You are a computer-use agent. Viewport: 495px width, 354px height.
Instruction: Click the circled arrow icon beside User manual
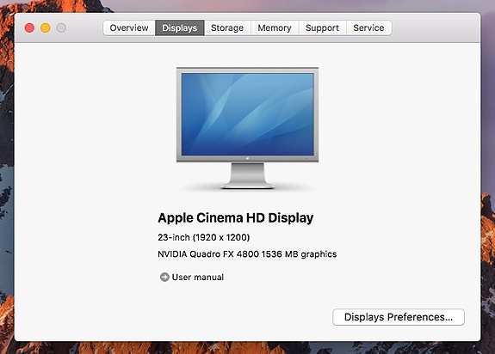point(164,278)
